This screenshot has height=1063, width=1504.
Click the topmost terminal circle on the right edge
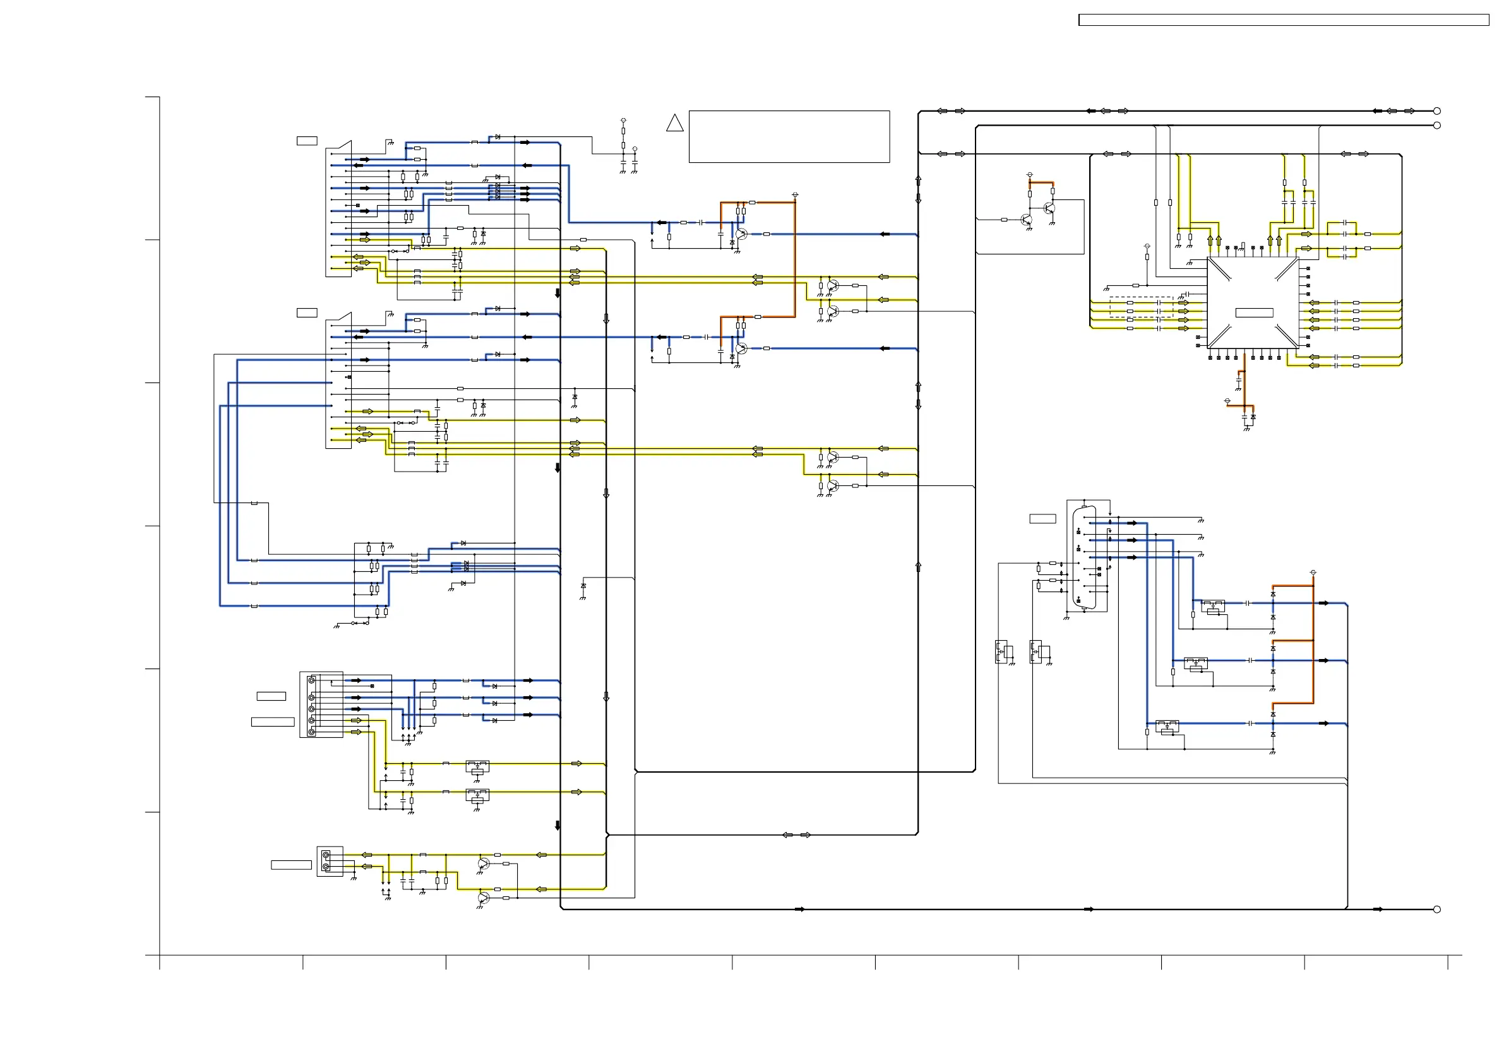click(1436, 110)
